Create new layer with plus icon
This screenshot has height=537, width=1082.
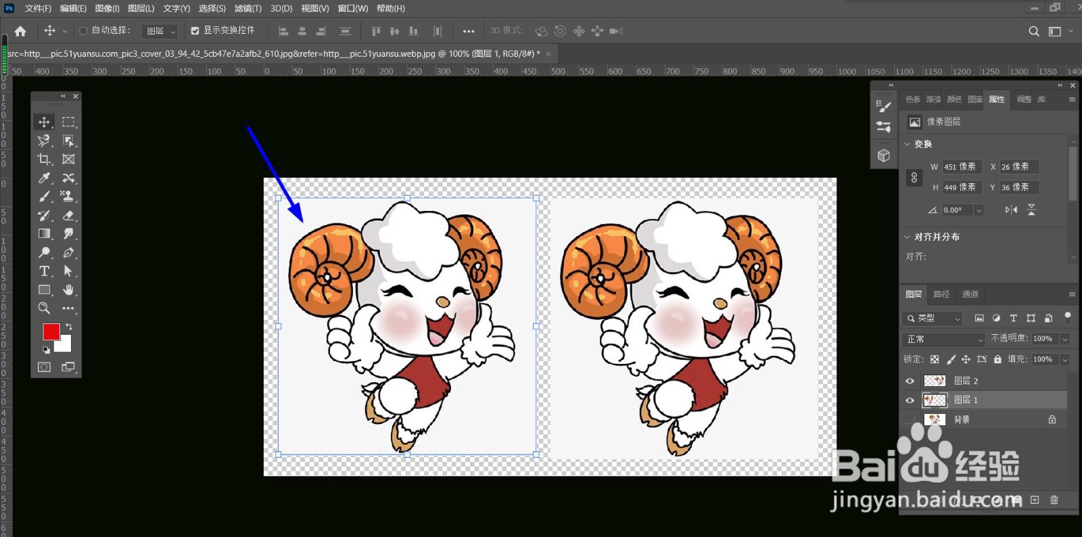coord(1035,500)
